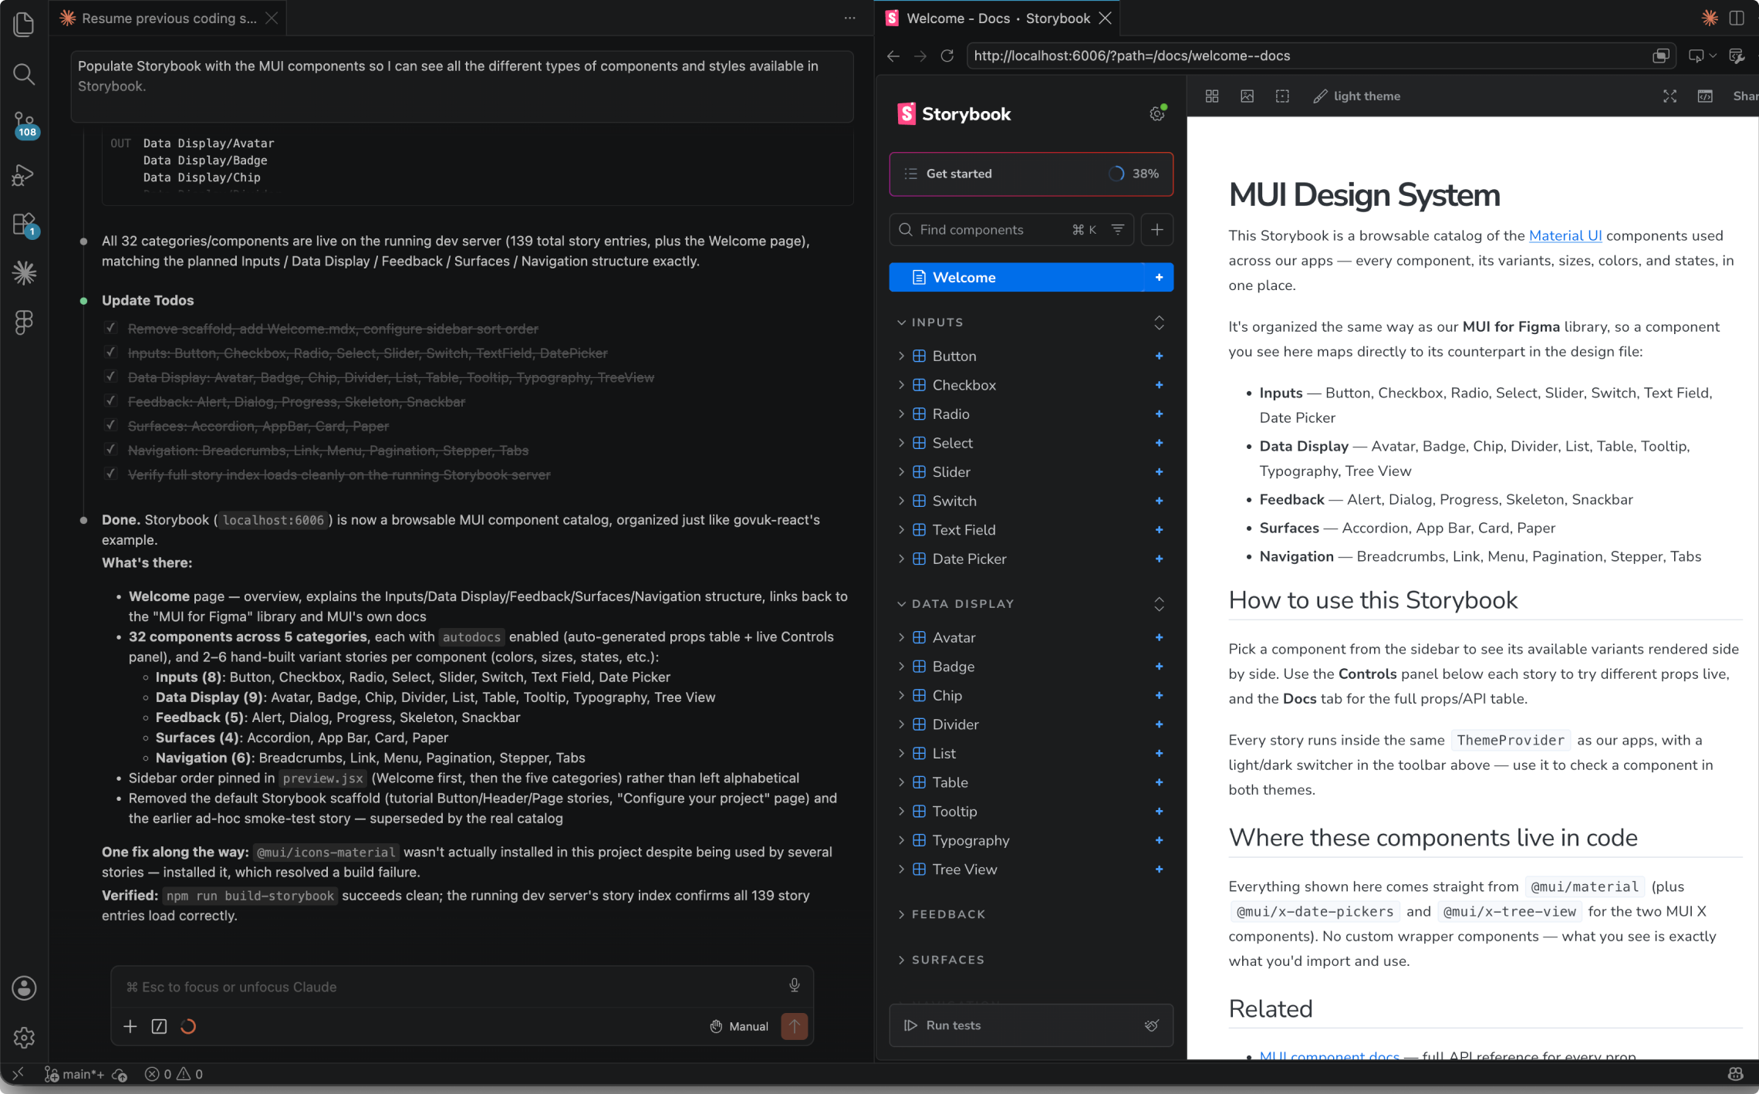The image size is (1759, 1094).
Task: Click Storybook grid toolbar icon
Action: pos(1212,96)
